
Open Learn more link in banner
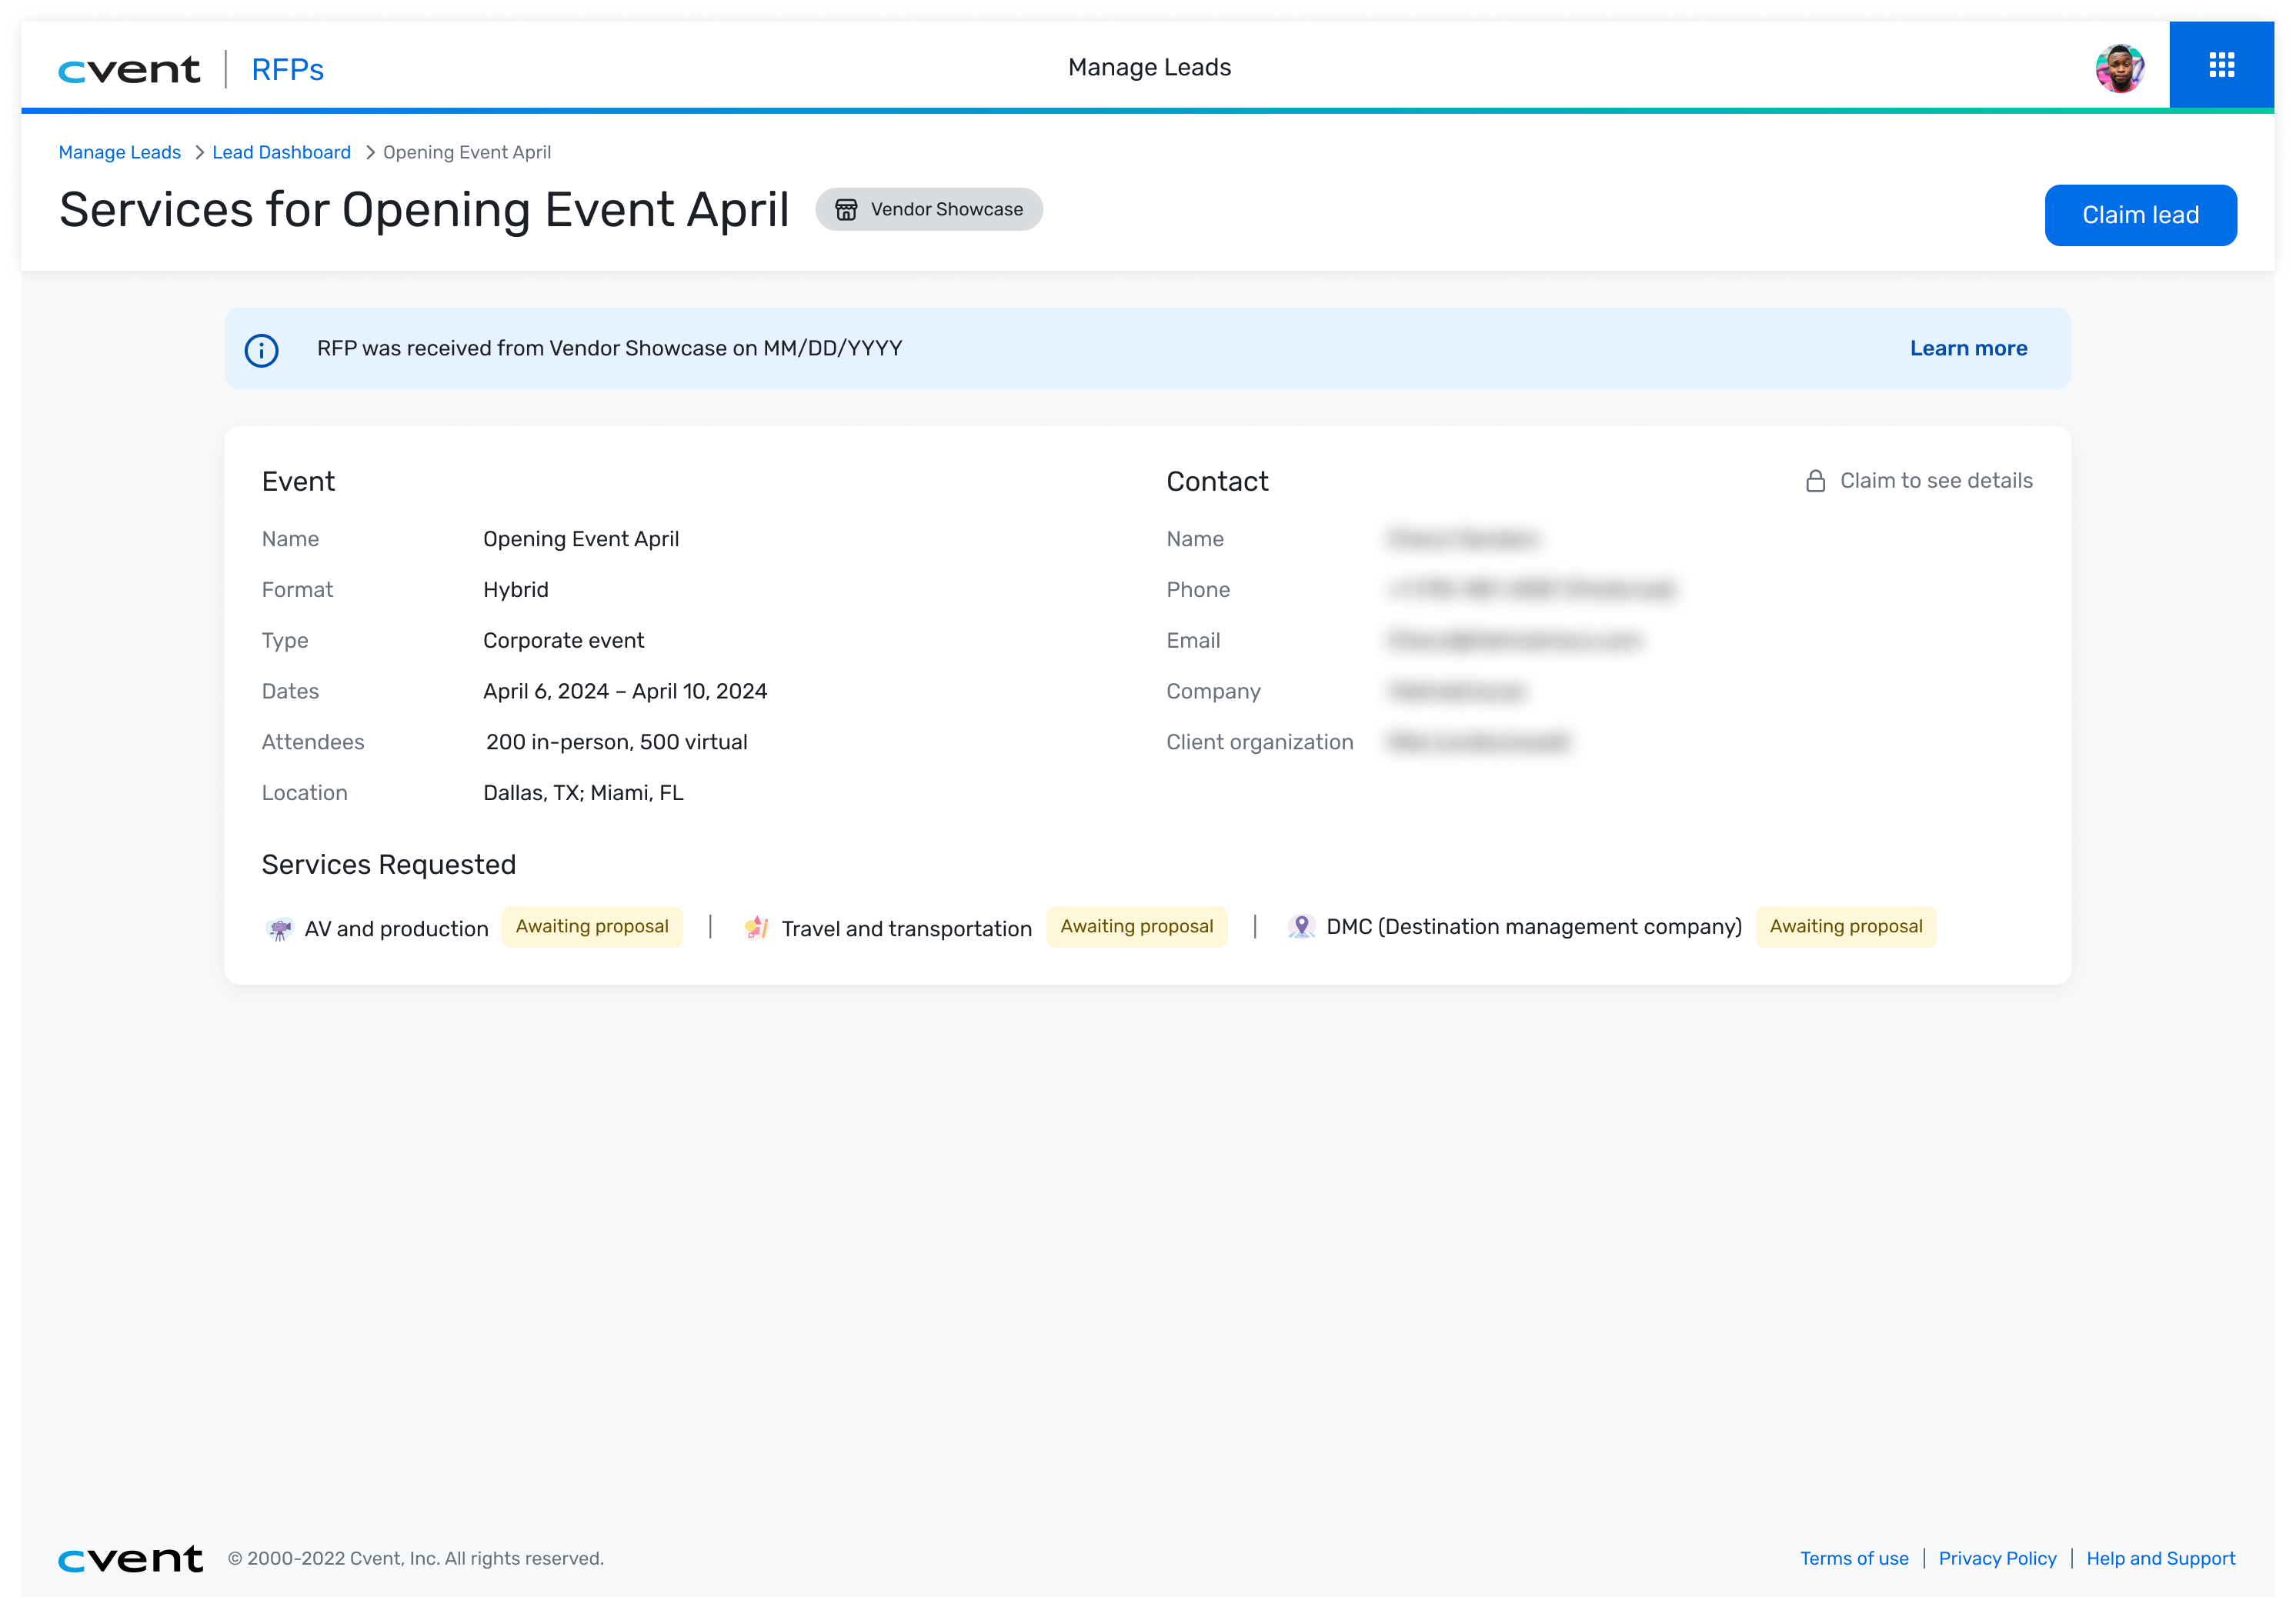(x=1968, y=348)
